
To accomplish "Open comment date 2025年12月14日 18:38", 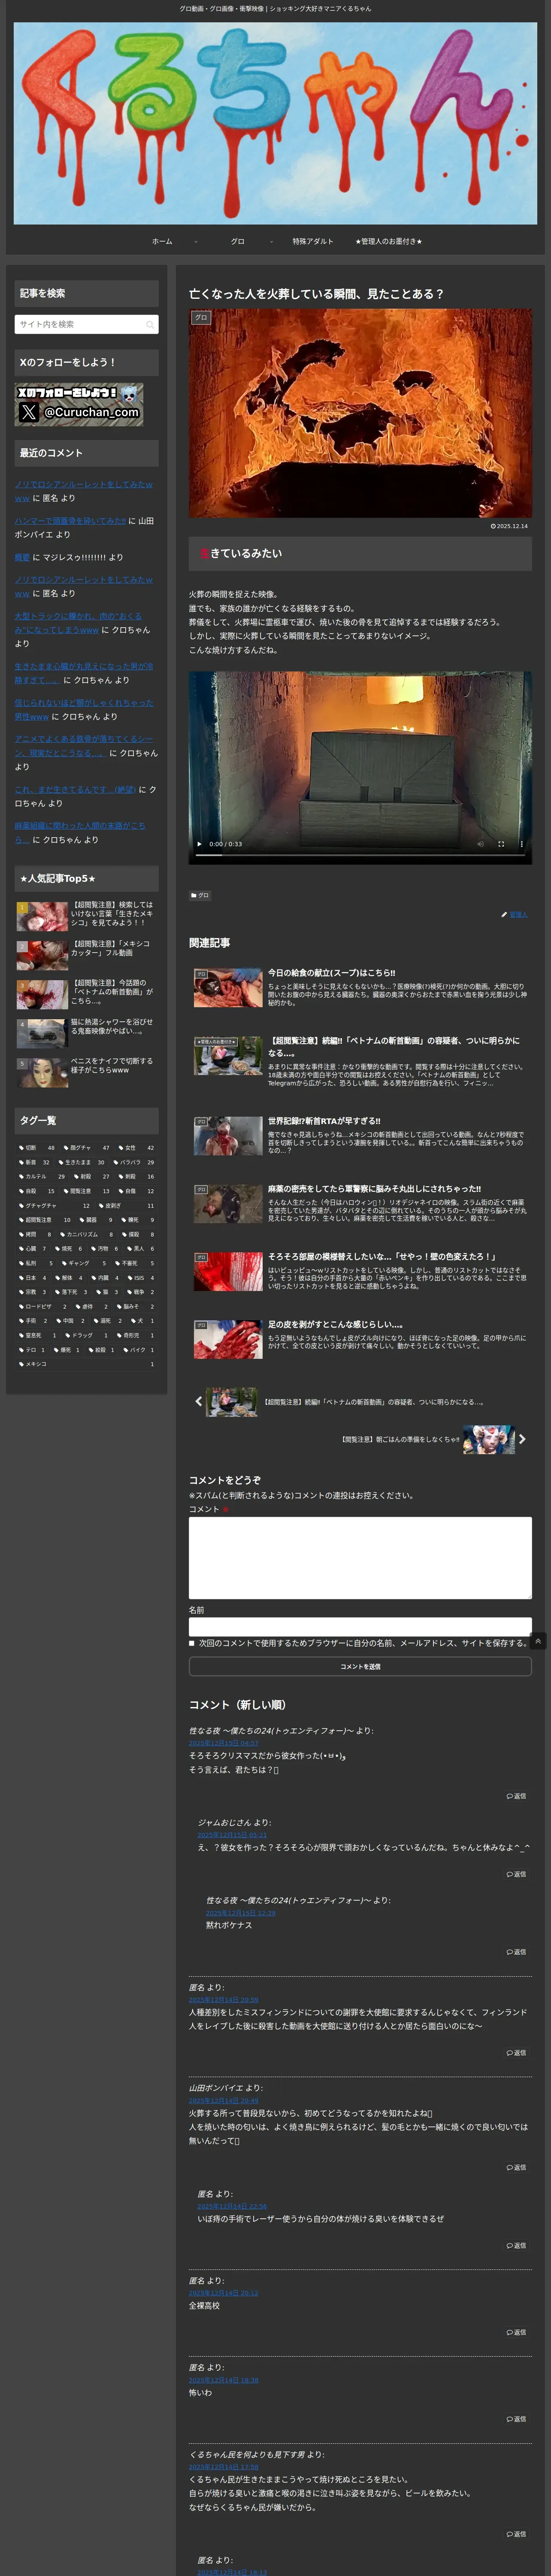I will (x=224, y=2380).
